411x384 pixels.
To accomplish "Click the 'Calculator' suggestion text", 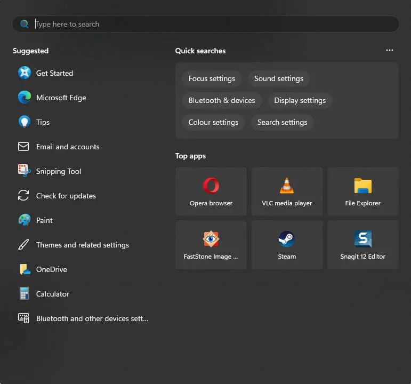I will click(x=52, y=294).
